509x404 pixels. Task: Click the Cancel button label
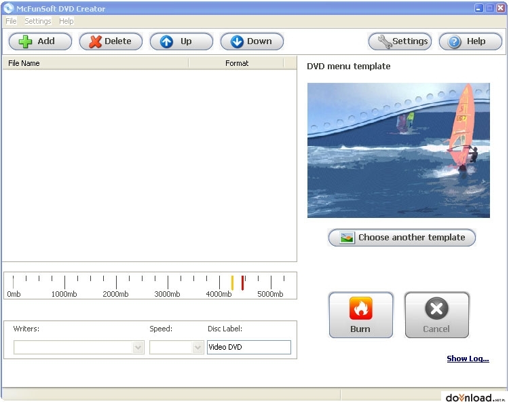pyautogui.click(x=436, y=329)
